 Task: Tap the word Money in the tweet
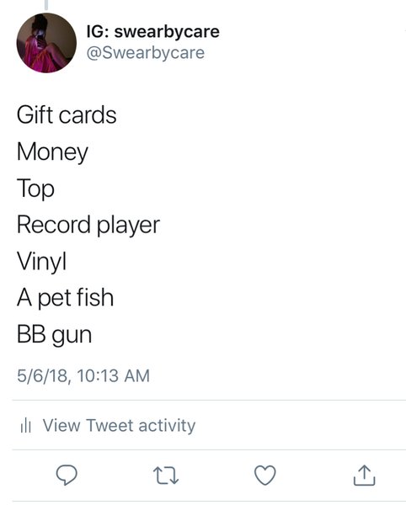click(52, 152)
